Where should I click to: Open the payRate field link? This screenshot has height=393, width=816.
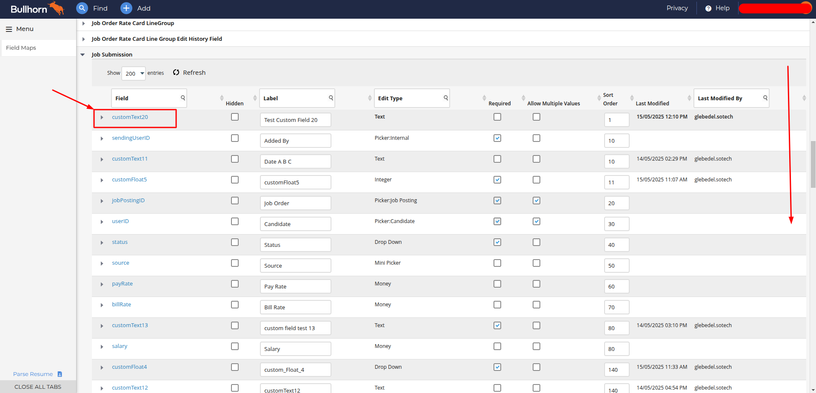pyautogui.click(x=122, y=283)
